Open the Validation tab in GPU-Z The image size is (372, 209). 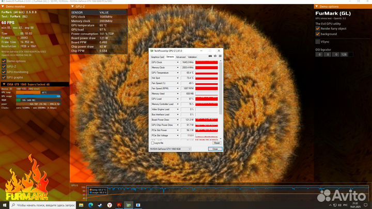click(192, 57)
